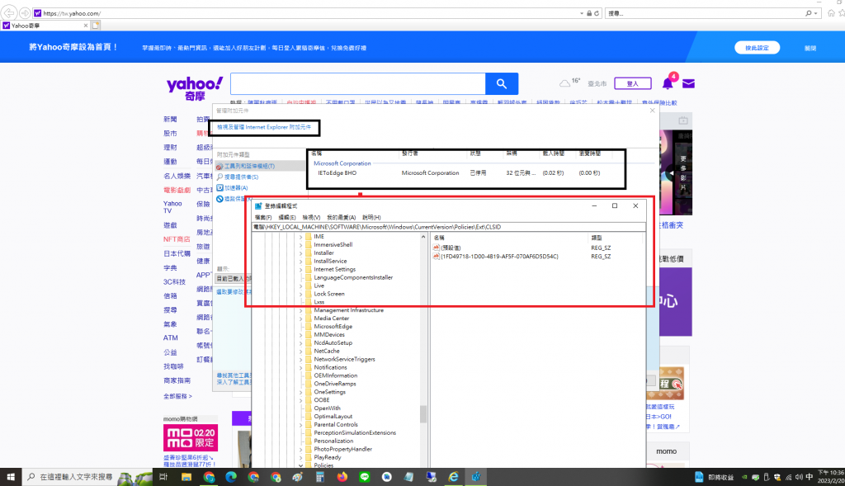845x486 pixels.
Task: Click the IE back navigation arrow
Action: (x=9, y=12)
